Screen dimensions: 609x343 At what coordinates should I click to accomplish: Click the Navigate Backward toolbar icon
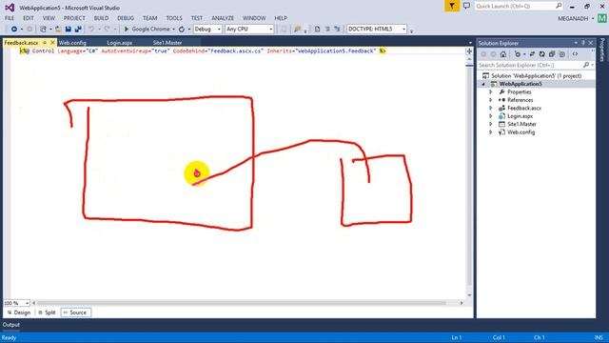click(x=14, y=30)
